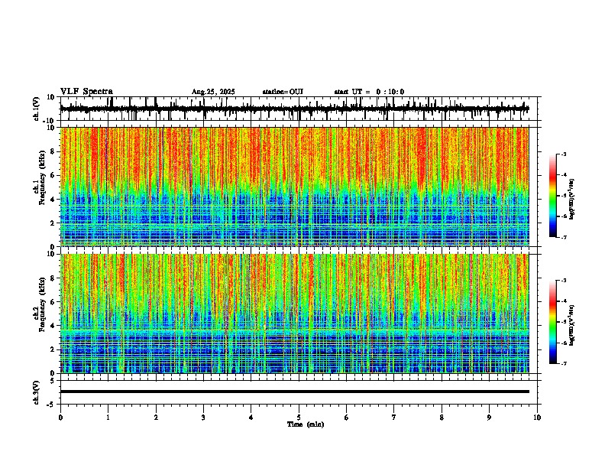Viewport: 605px width, 468px height.
Task: Click the 6 kHz tick on ch.2 frequency axis
Action: click(x=53, y=302)
